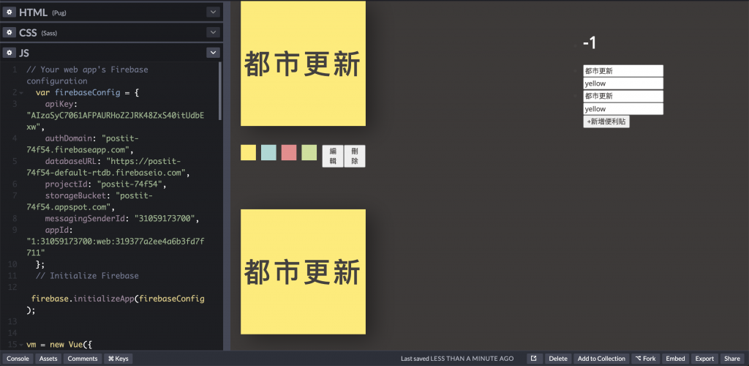Viewport: 749px width, 366px height.
Task: Open pen in new window icon
Action: click(x=535, y=359)
